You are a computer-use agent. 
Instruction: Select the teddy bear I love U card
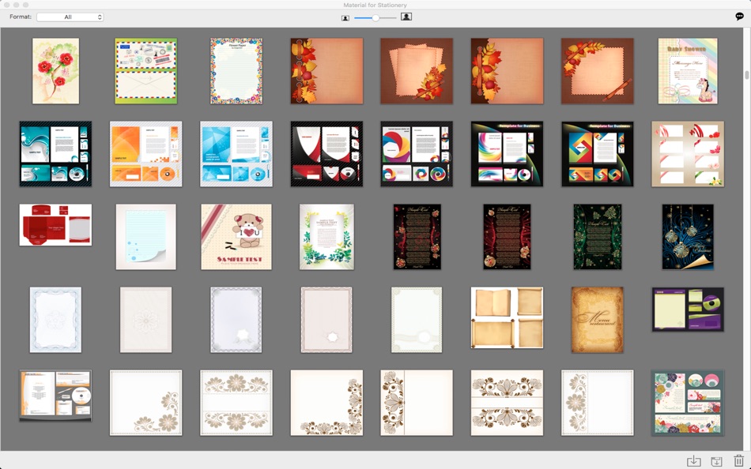coord(236,237)
